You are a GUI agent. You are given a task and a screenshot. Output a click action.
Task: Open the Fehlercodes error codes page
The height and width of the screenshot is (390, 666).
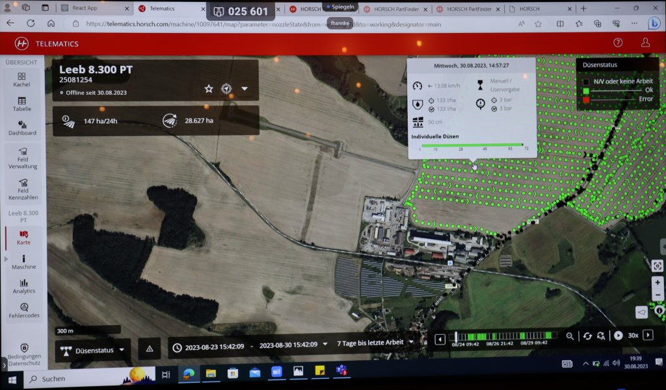(24, 311)
